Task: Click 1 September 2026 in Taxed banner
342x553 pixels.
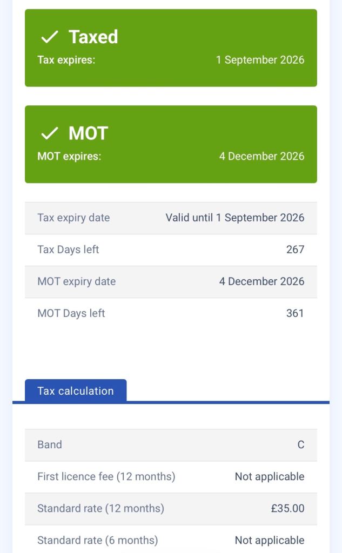Action: click(x=260, y=60)
